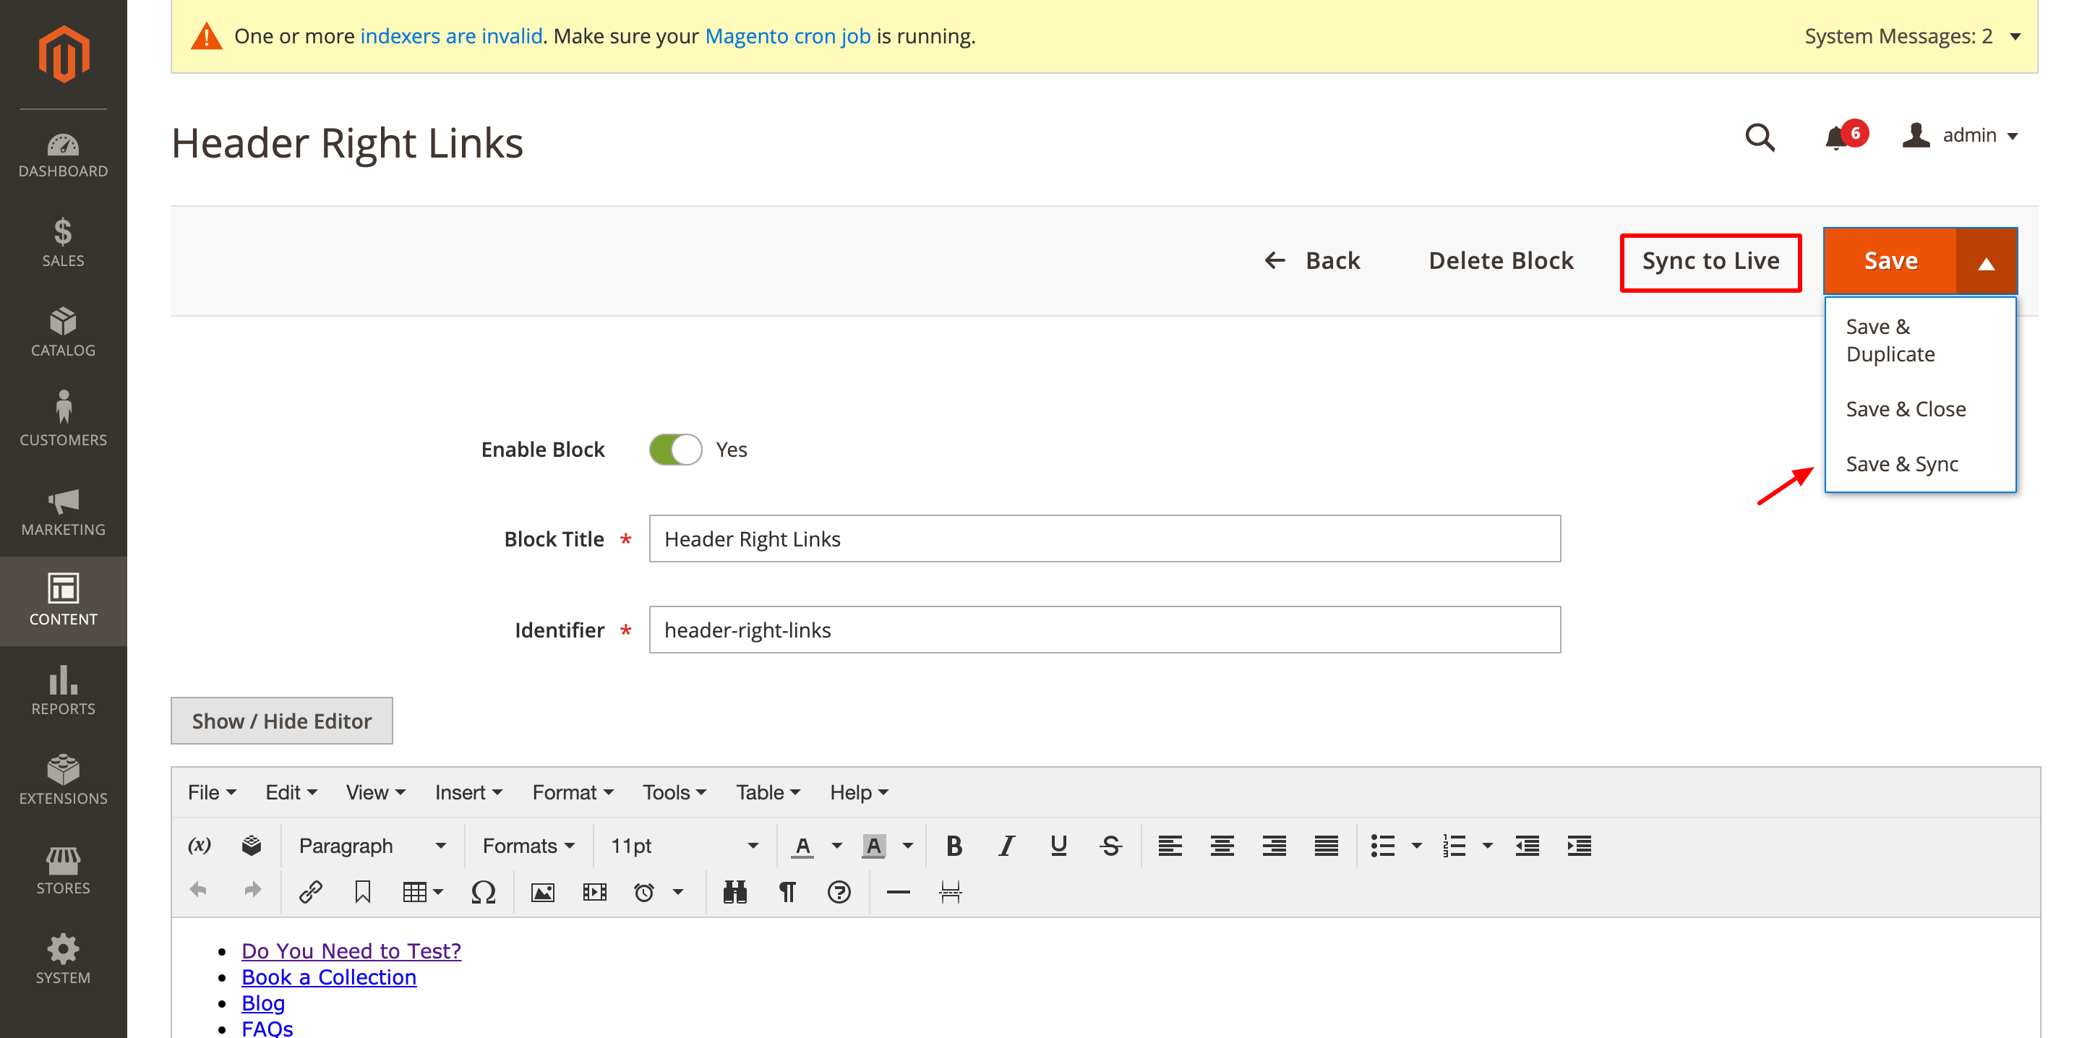Open find and replace binoculars icon
This screenshot has height=1038, width=2082.
(x=734, y=892)
